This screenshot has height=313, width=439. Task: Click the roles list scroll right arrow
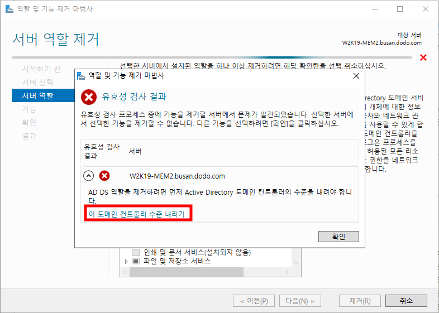click(287, 272)
